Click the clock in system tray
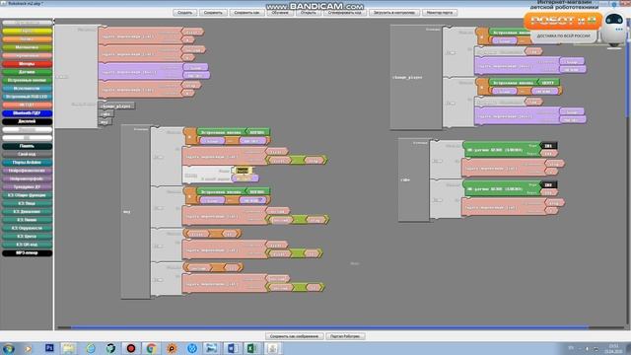The width and height of the screenshot is (631, 355). [613, 348]
